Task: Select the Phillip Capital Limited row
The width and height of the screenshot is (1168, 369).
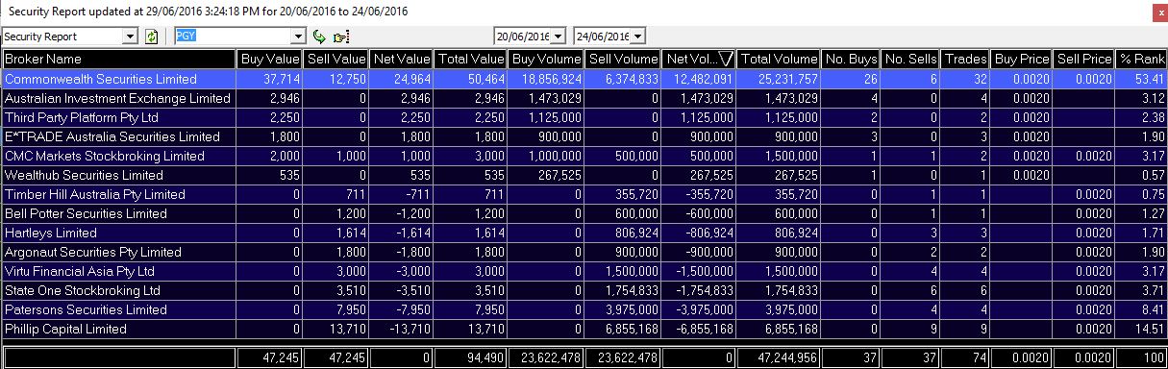Action: [584, 329]
